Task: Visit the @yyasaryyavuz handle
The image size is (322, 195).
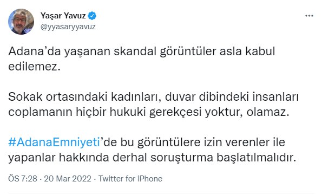Action: click(x=68, y=27)
